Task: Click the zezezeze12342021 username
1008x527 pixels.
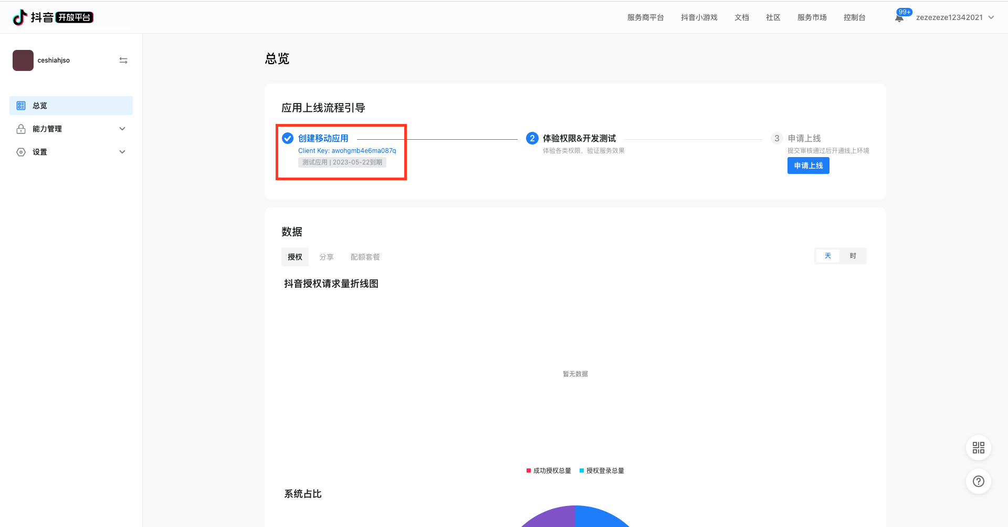Action: (949, 17)
